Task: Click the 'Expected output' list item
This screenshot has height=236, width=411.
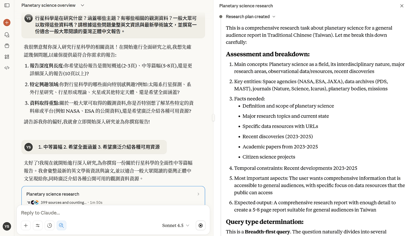Action: click(x=315, y=206)
